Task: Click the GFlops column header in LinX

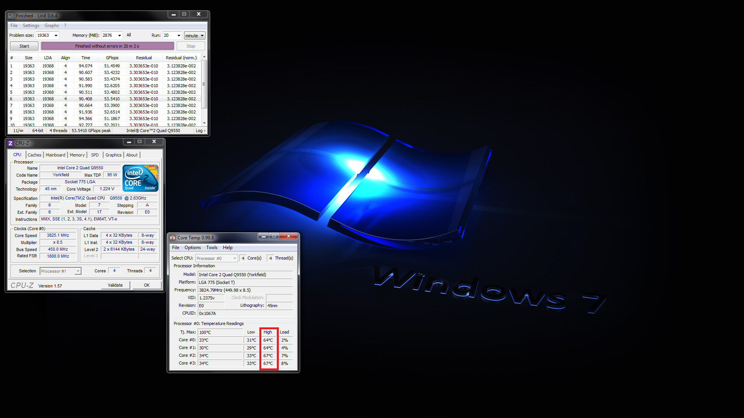Action: coord(112,58)
